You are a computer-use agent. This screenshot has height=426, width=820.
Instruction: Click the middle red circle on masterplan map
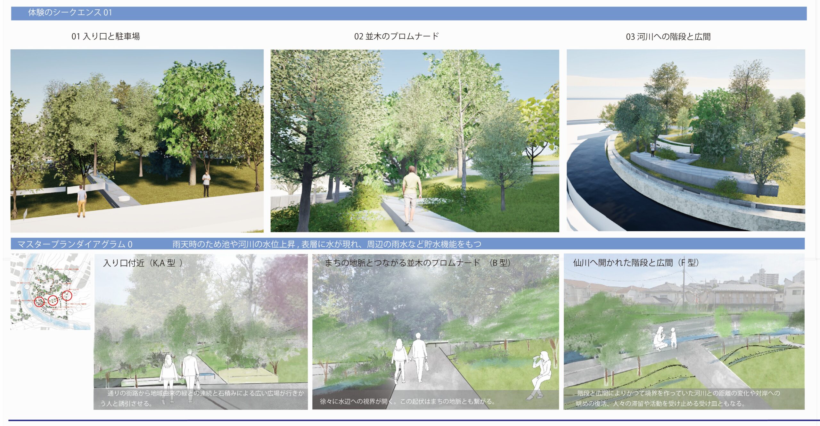tap(53, 300)
